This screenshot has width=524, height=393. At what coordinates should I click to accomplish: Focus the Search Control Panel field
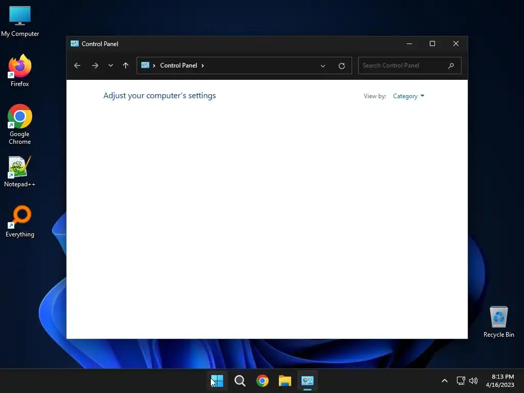click(x=410, y=65)
